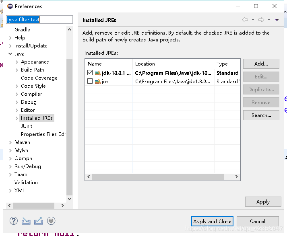287x236 pixels.
Task: Uncheck the jdk-10.0.1 checkbox
Action: (x=90, y=73)
